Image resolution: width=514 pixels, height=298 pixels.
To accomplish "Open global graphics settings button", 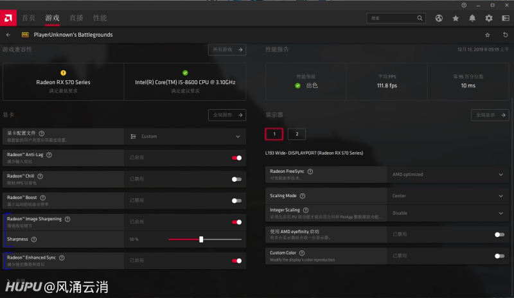I will 227,115.
